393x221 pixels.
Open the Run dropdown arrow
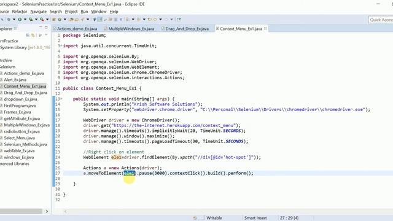tap(25, 19)
